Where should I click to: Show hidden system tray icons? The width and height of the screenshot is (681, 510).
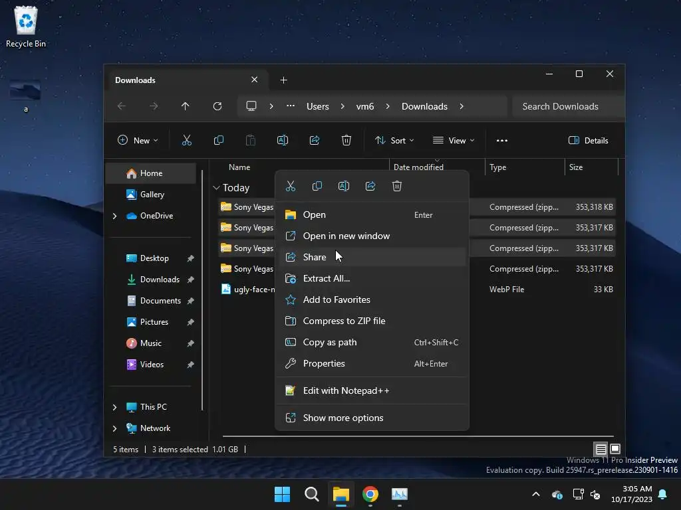(536, 494)
